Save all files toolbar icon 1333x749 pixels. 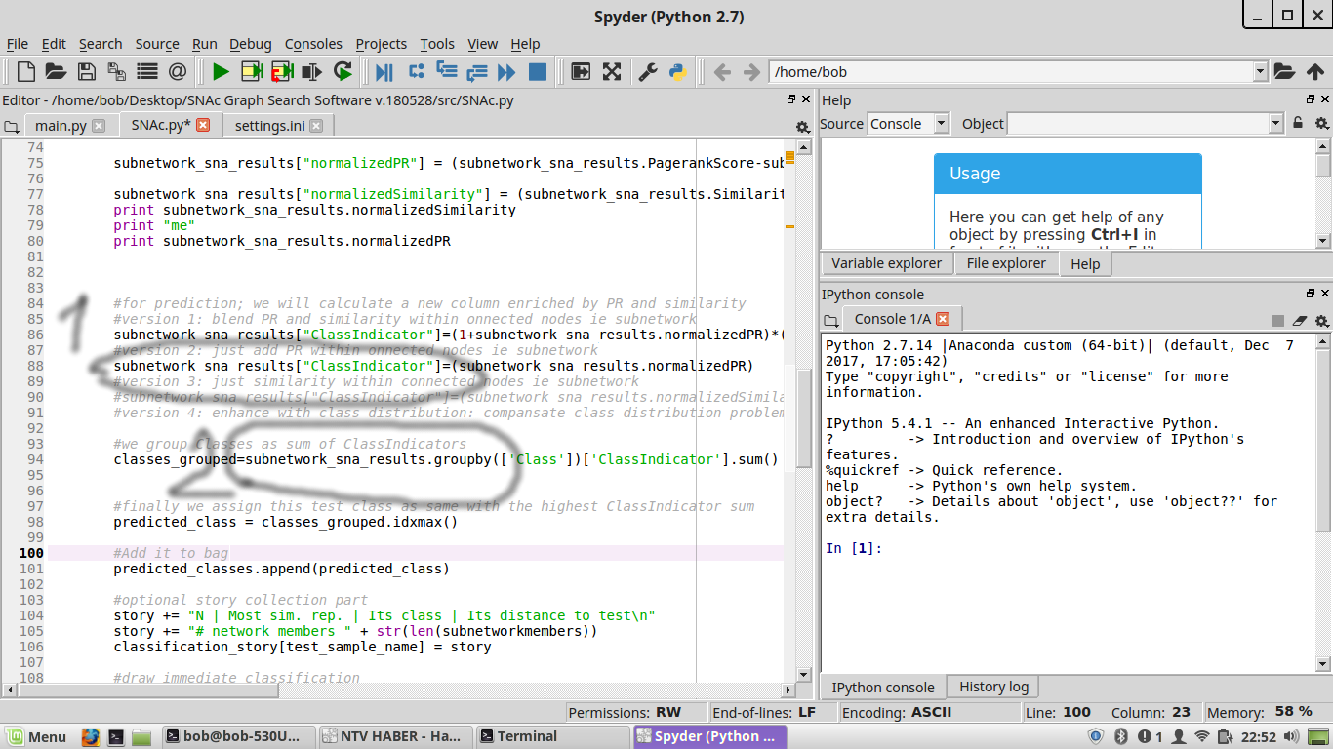[x=116, y=71]
